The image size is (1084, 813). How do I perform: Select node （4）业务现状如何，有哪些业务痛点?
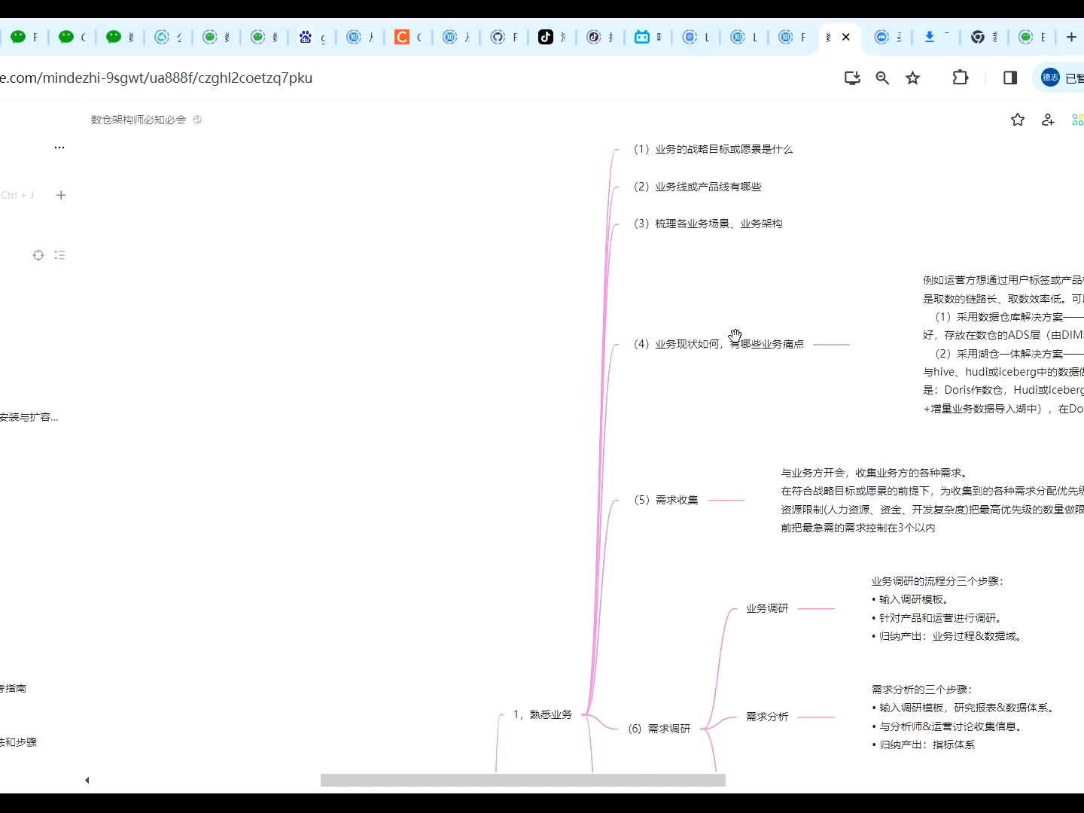(x=717, y=344)
